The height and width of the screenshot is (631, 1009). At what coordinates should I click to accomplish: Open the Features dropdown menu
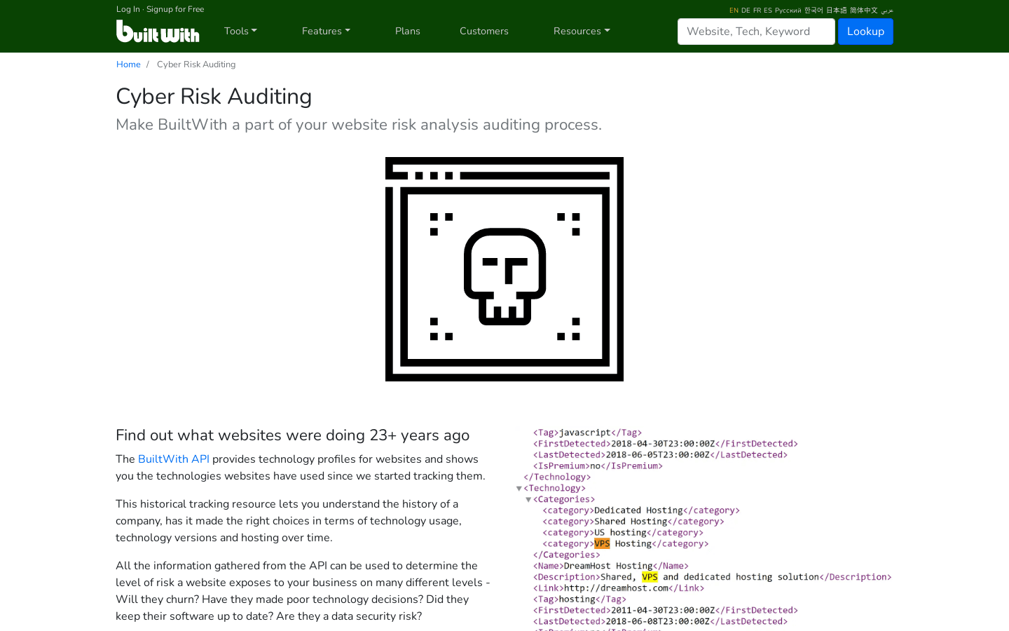(326, 31)
